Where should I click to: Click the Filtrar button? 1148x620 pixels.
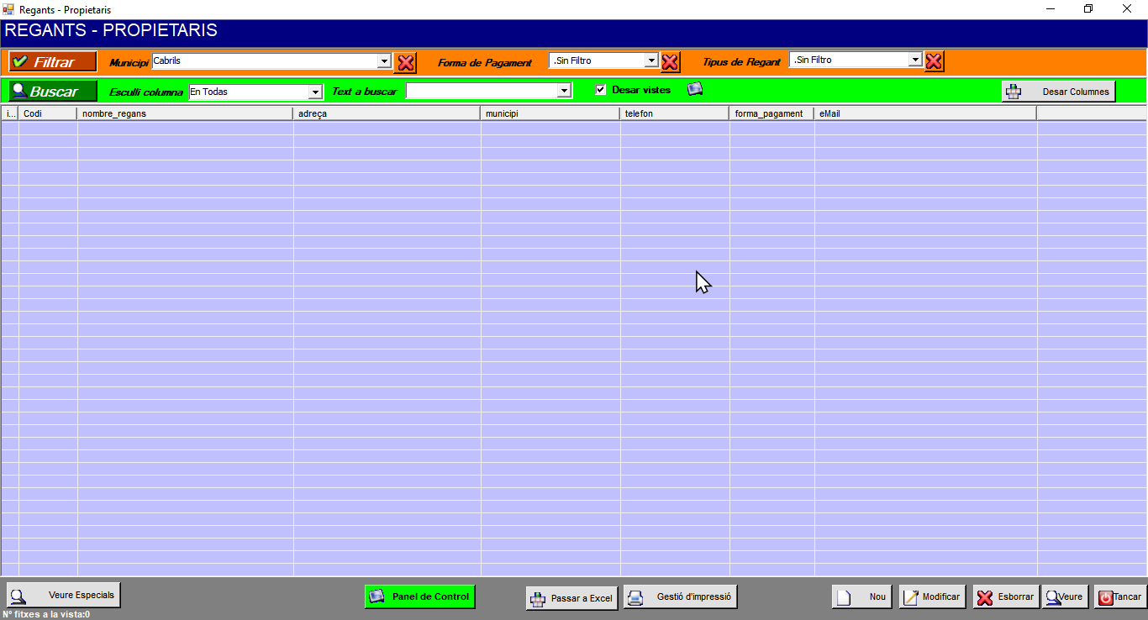tap(53, 62)
